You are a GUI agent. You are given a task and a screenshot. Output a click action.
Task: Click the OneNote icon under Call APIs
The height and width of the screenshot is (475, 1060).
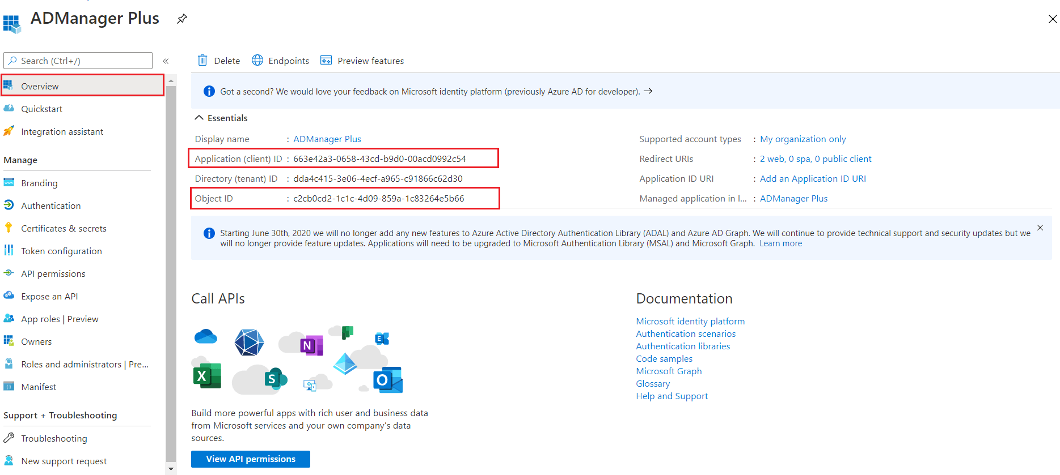[311, 345]
